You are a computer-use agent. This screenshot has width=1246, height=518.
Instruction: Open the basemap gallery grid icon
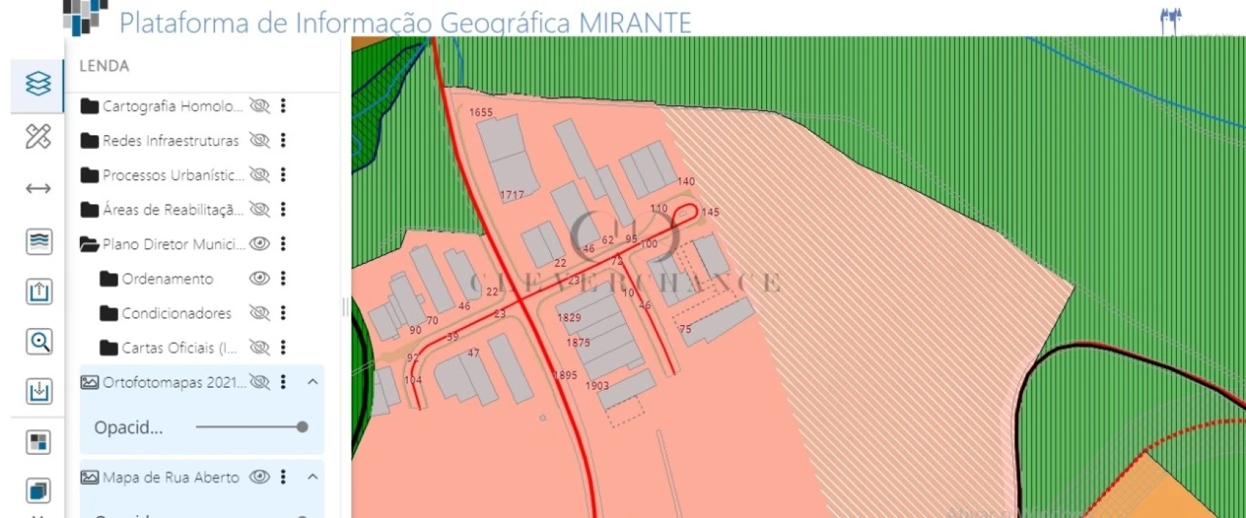pyautogui.click(x=39, y=442)
